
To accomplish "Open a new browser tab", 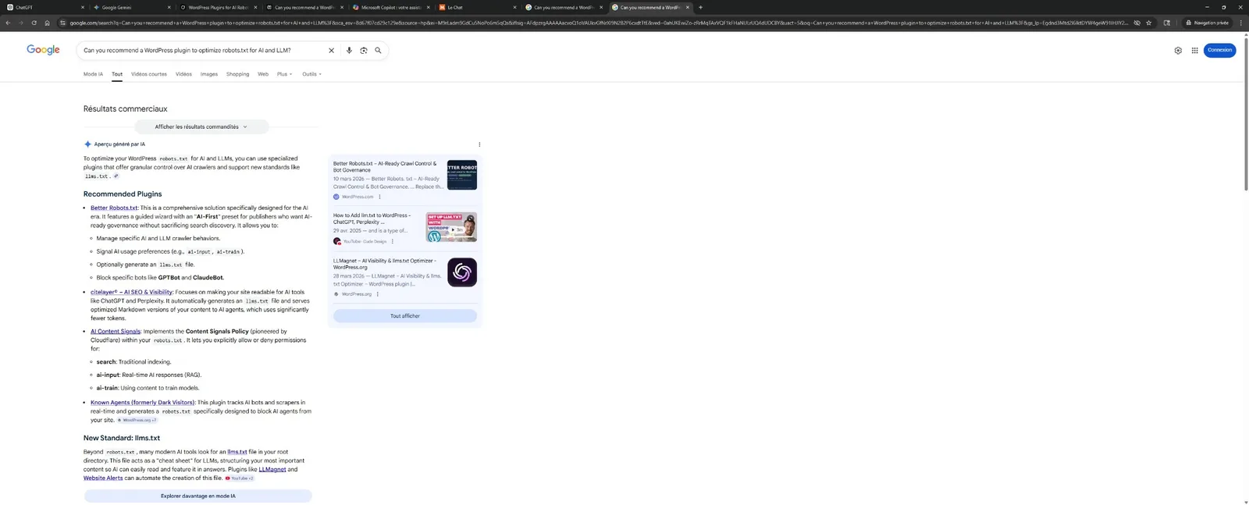I will tap(700, 7).
